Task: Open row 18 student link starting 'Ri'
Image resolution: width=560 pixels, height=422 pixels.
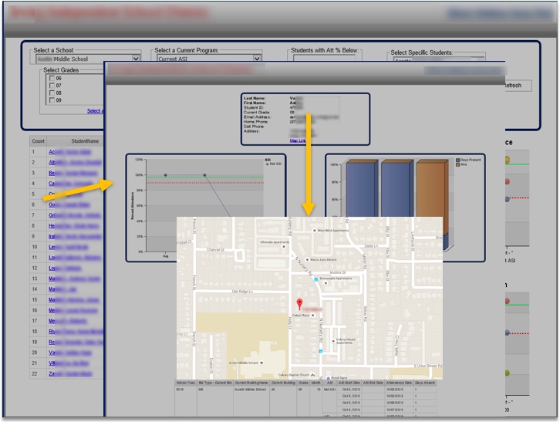Action: pyautogui.click(x=76, y=332)
